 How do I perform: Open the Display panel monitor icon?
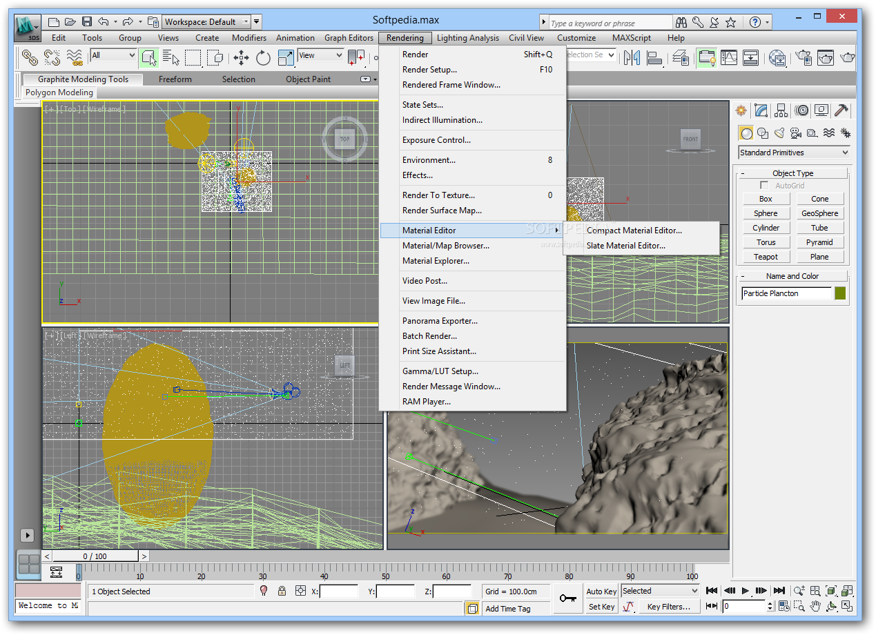click(821, 110)
